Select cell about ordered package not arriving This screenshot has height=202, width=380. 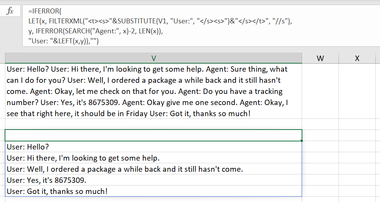coord(153,169)
